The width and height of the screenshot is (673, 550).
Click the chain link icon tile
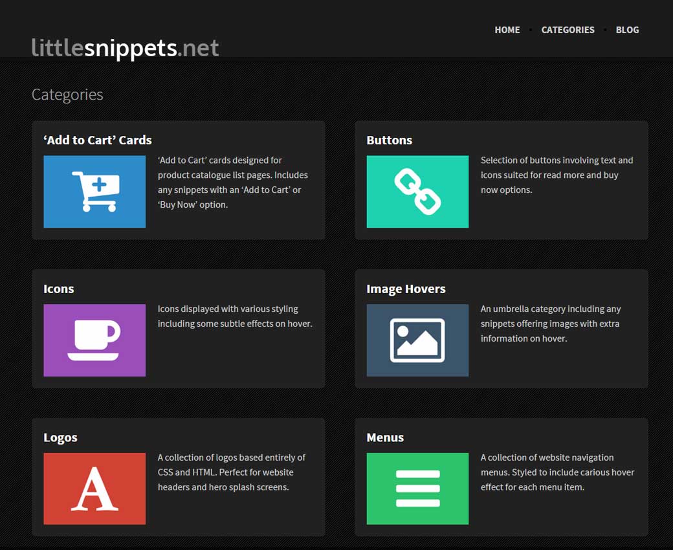point(417,192)
